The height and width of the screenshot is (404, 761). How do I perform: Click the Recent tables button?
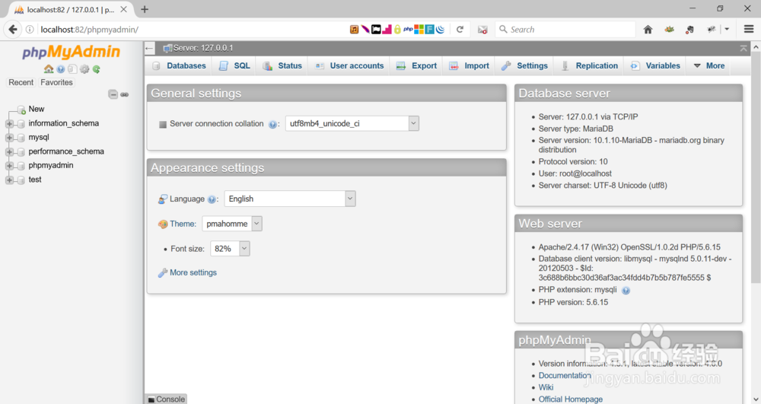coord(21,82)
